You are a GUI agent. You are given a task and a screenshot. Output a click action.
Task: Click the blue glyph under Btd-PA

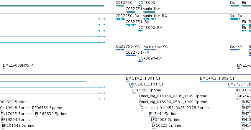tap(235, 50)
